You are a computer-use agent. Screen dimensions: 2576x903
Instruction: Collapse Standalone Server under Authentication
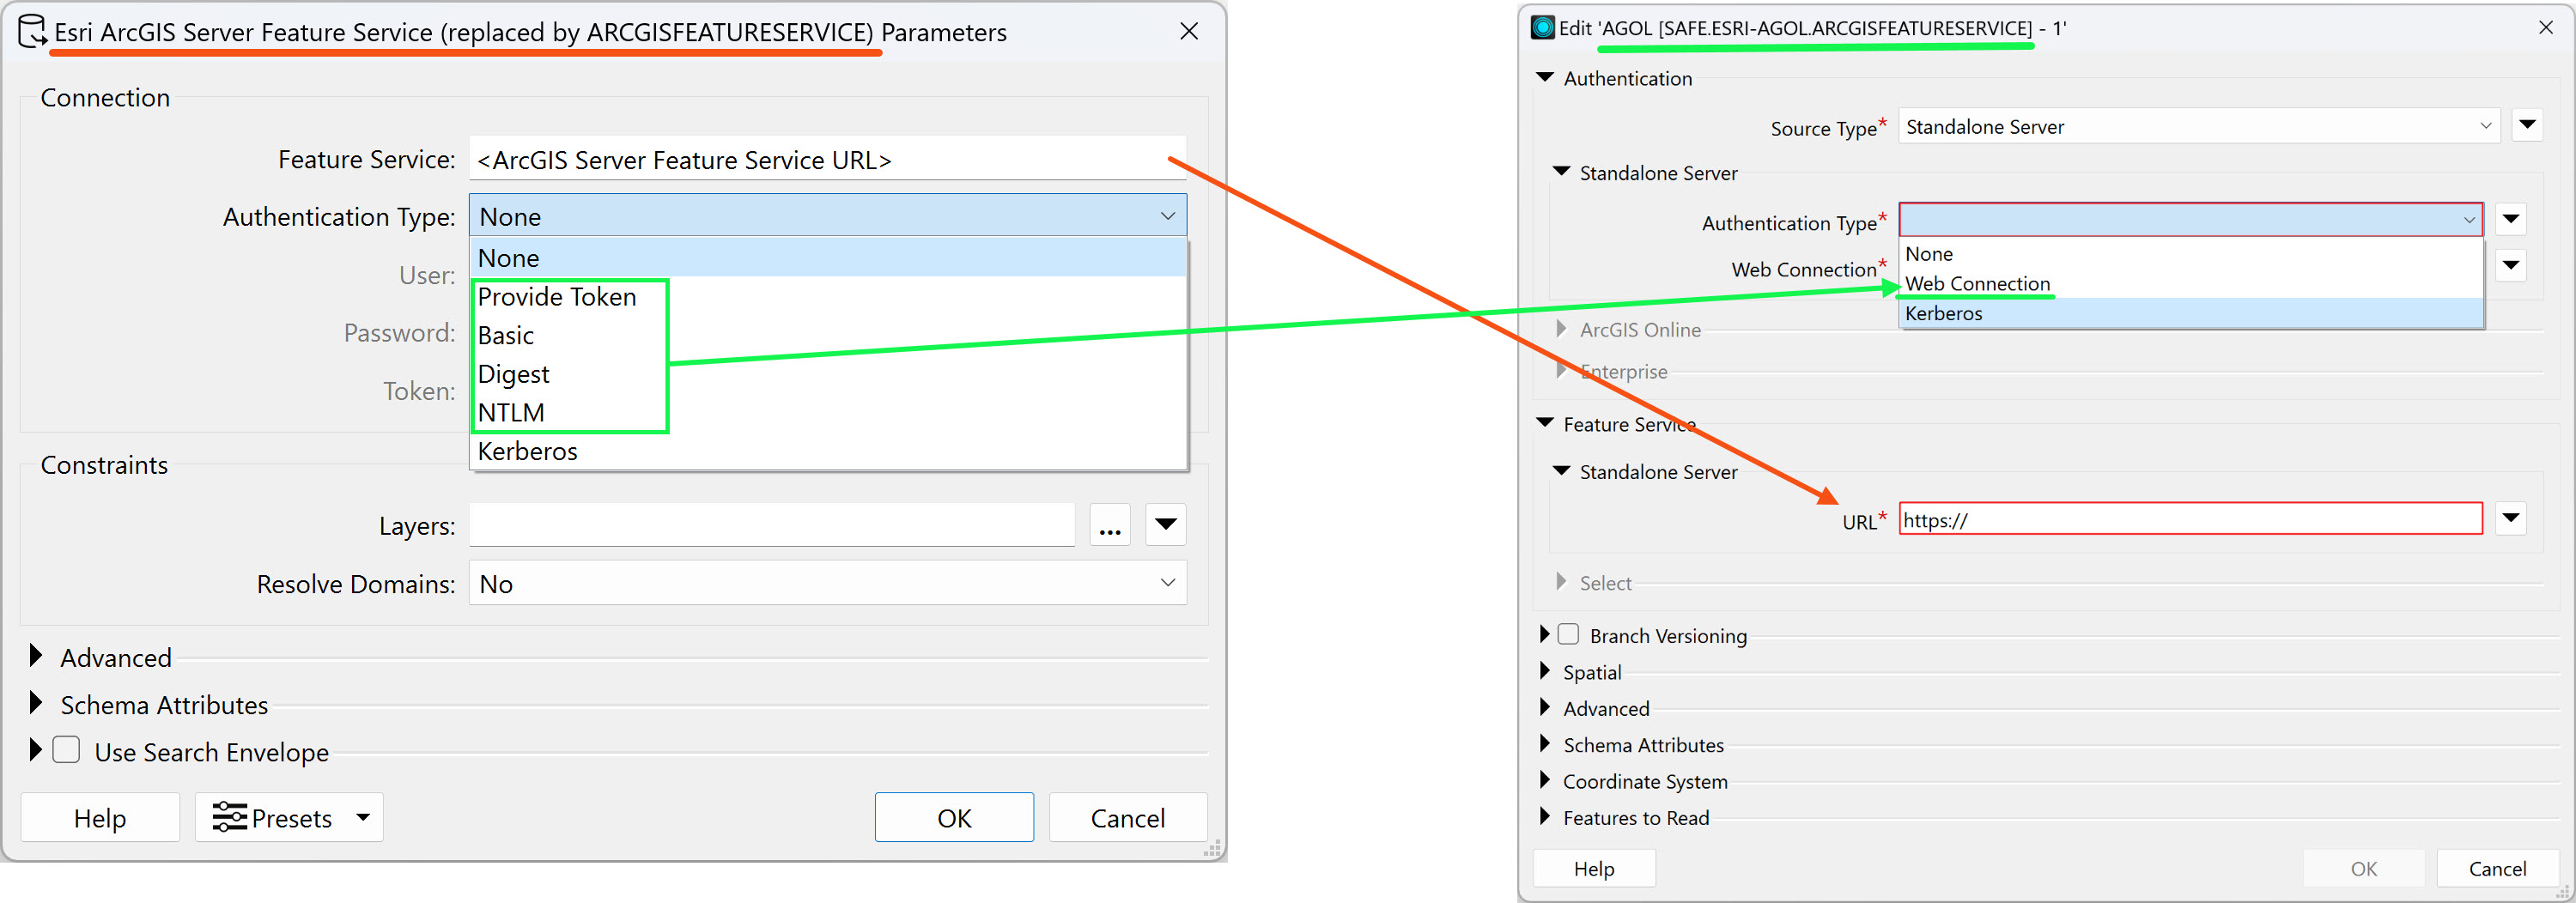point(1561,172)
